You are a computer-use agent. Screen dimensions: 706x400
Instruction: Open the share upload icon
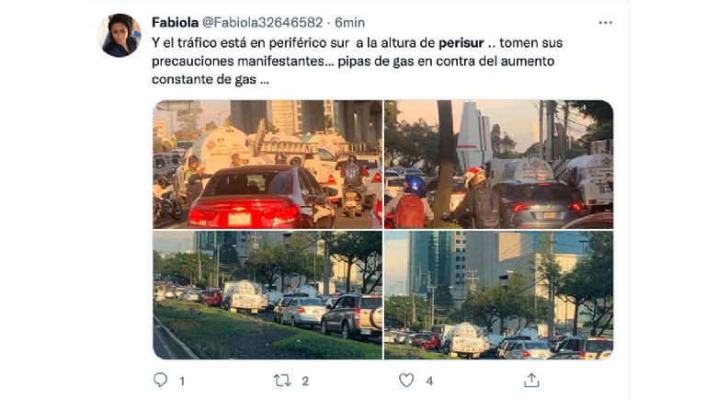point(531,380)
